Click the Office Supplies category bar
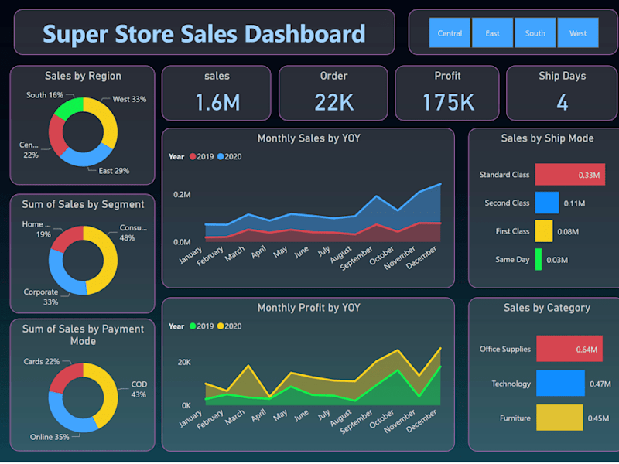Image resolution: width=619 pixels, height=464 pixels. point(569,349)
